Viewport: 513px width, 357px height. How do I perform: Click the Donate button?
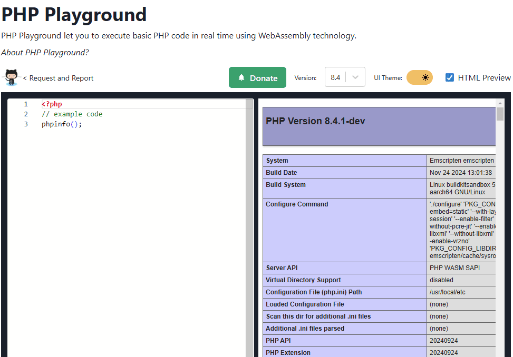tap(257, 77)
